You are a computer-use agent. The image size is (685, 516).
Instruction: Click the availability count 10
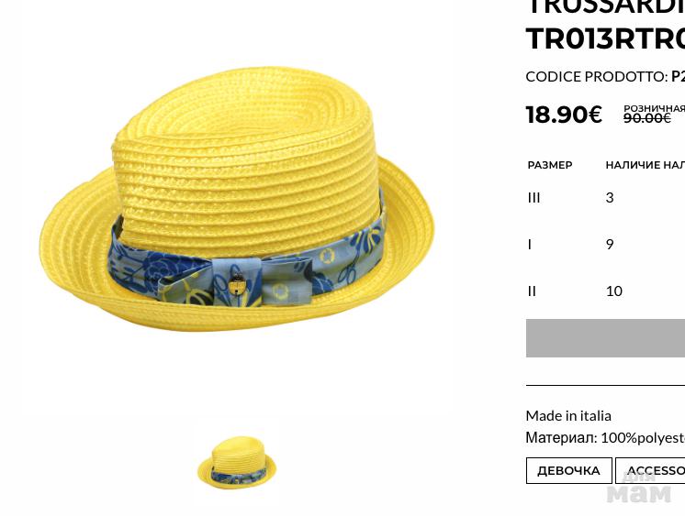(613, 291)
